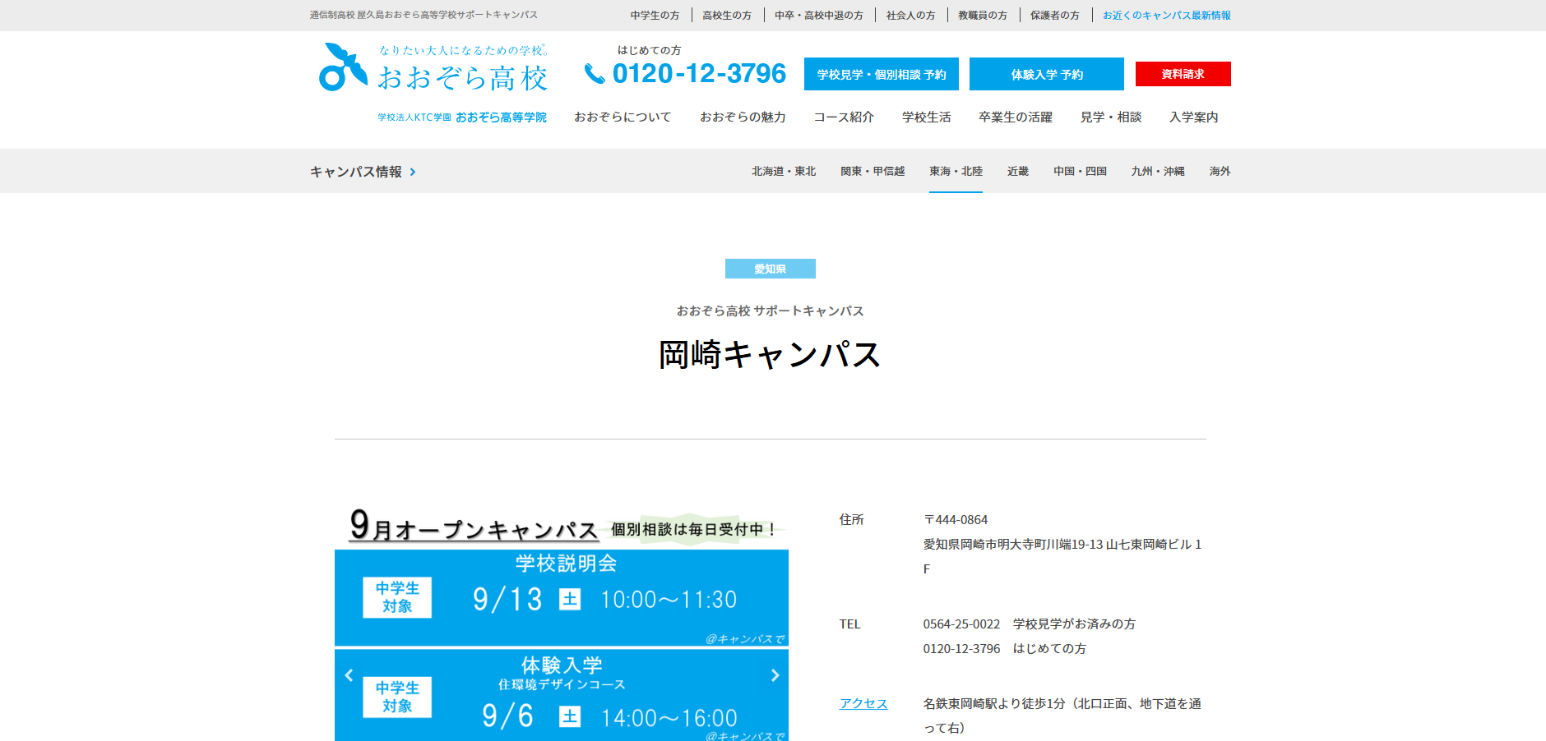The height and width of the screenshot is (741, 1546).
Task: Open おおぞらの魅力 menu
Action: coord(743,117)
